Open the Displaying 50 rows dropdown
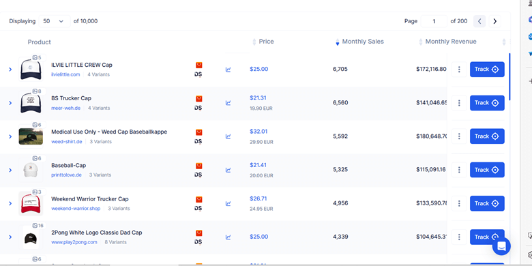 click(x=55, y=21)
